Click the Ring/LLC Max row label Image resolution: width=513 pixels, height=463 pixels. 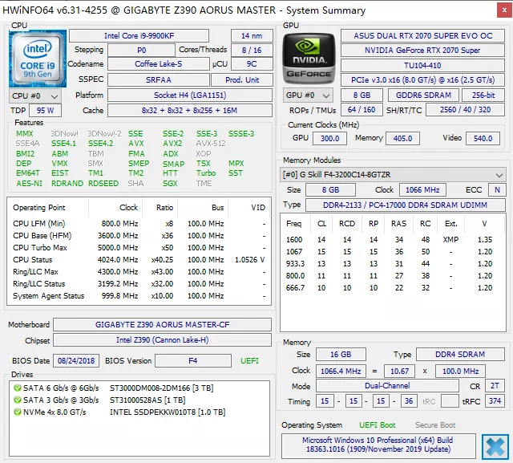click(x=35, y=272)
